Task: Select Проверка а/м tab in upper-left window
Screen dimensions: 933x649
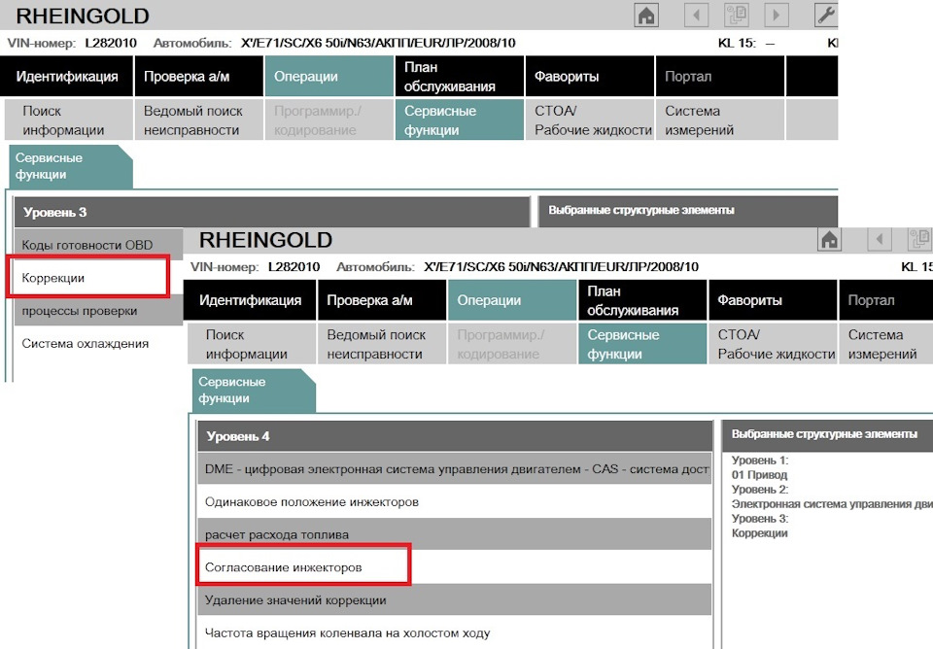Action: tap(199, 76)
